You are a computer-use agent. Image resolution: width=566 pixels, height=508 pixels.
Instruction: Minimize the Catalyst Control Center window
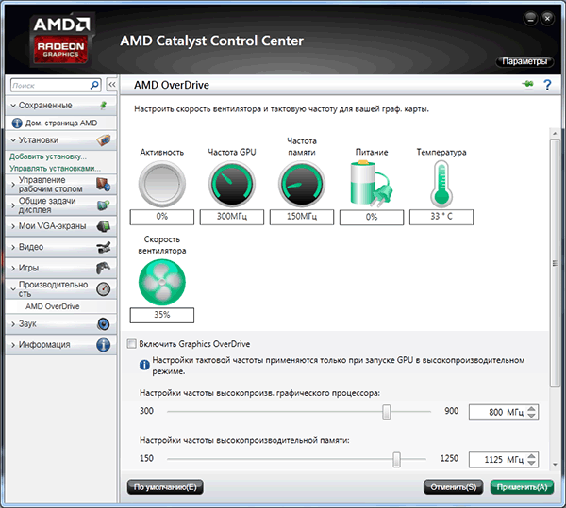530,19
